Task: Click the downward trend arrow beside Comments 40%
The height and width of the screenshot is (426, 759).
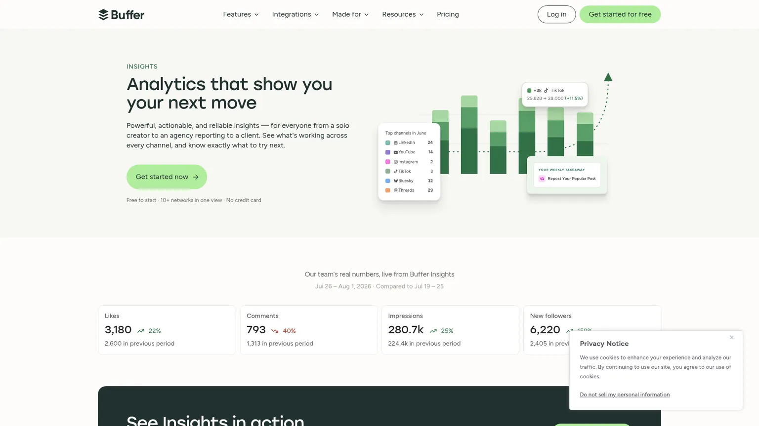Action: (275, 331)
